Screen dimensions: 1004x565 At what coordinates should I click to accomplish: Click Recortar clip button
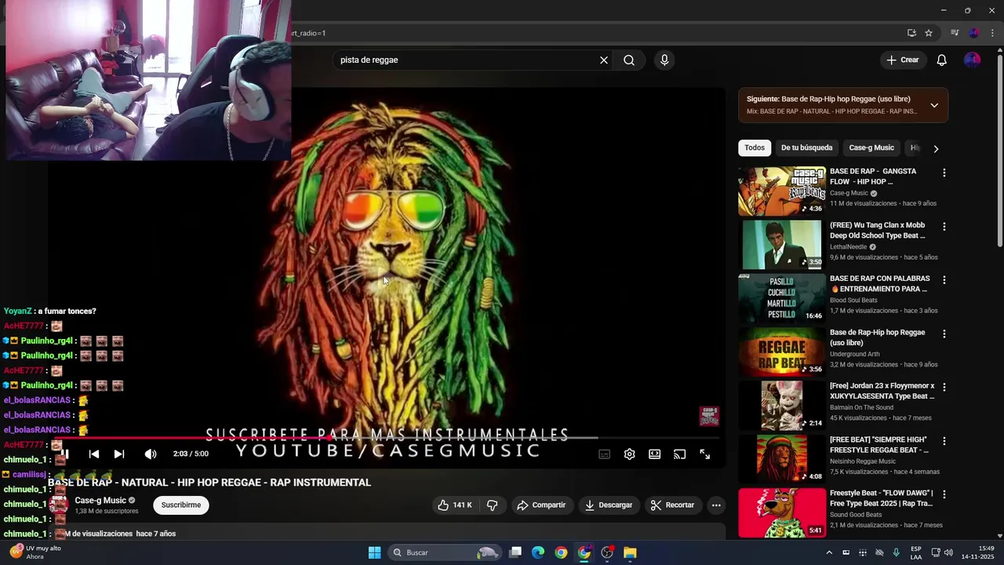(x=673, y=505)
